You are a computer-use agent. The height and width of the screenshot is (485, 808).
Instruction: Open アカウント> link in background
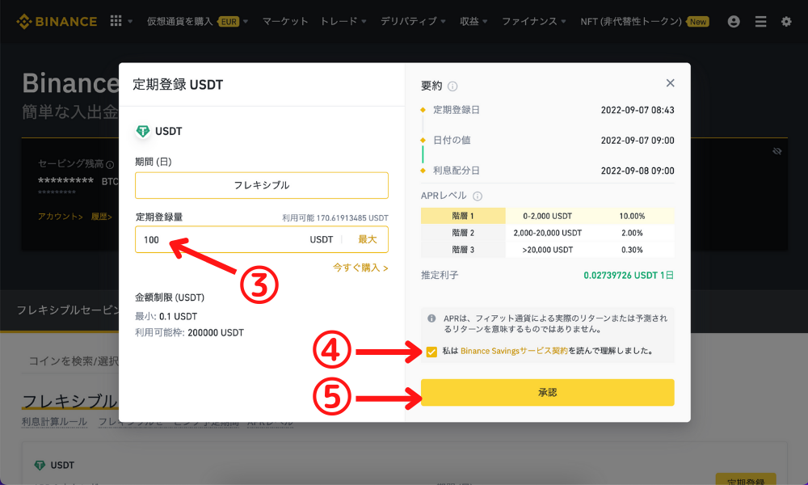coord(61,217)
